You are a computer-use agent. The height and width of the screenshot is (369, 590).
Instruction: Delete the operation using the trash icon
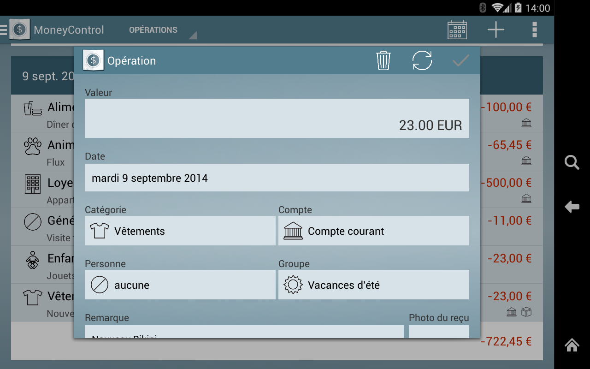click(x=383, y=60)
